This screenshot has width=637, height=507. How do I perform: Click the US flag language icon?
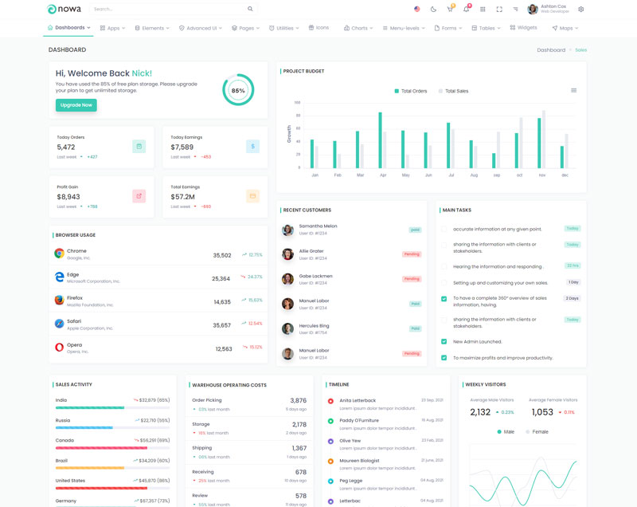tap(417, 10)
